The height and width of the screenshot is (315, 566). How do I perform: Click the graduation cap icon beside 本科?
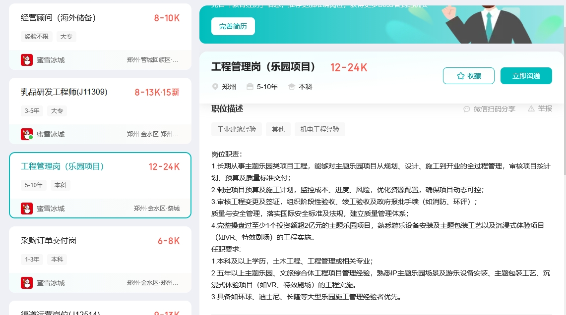292,87
